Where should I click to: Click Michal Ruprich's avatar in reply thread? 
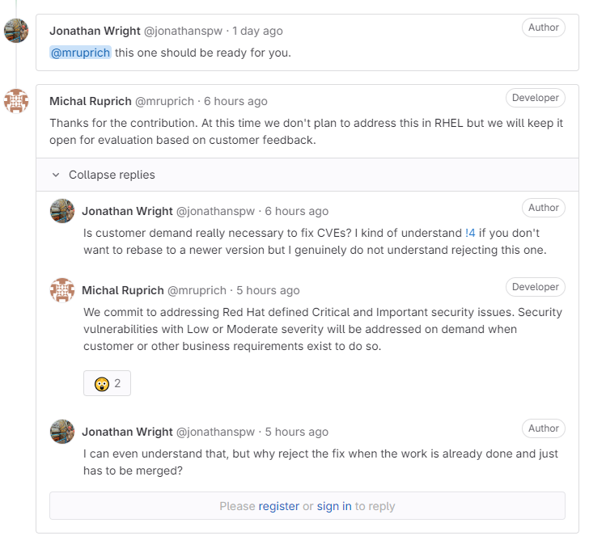click(62, 290)
